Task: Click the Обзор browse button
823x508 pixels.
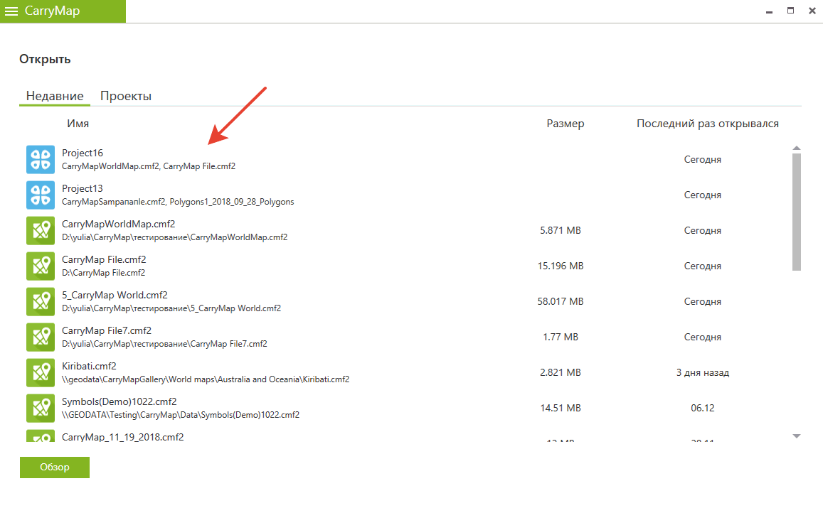Action: (55, 467)
